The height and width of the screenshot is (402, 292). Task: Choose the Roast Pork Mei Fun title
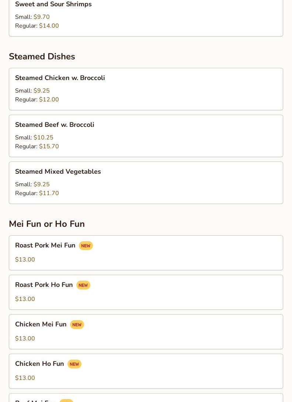pyautogui.click(x=45, y=245)
